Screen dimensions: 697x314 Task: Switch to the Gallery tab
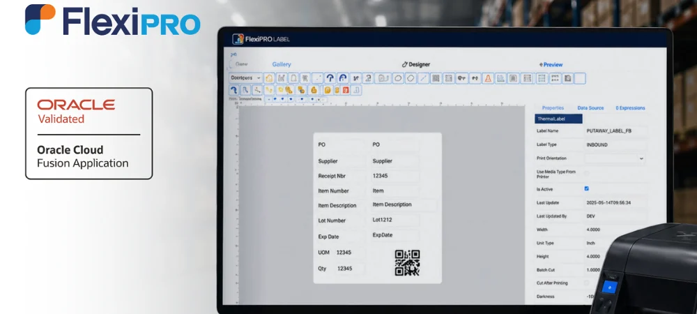(x=282, y=64)
